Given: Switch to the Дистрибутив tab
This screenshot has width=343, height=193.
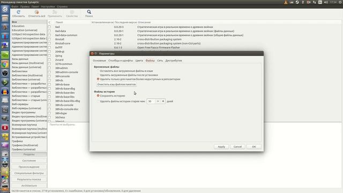Looking at the screenshot, I should click(174, 61).
